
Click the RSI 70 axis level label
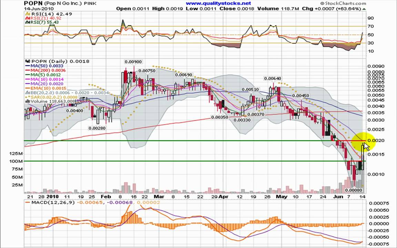click(371, 26)
